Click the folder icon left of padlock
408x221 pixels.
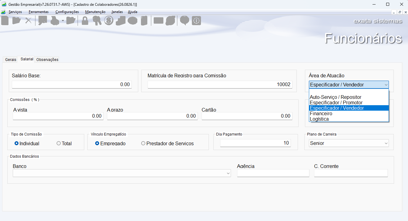pos(71,21)
